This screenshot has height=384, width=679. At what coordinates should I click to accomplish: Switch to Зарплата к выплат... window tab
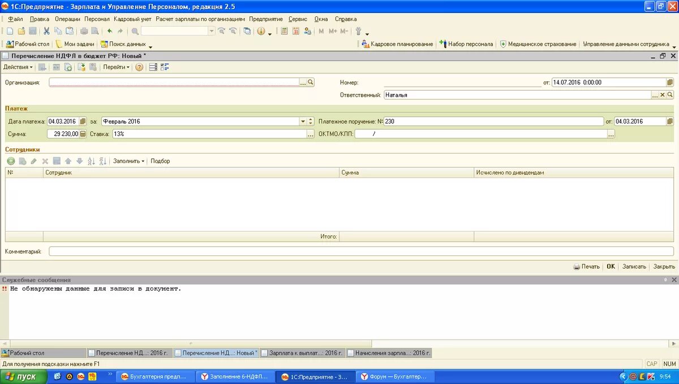point(303,353)
